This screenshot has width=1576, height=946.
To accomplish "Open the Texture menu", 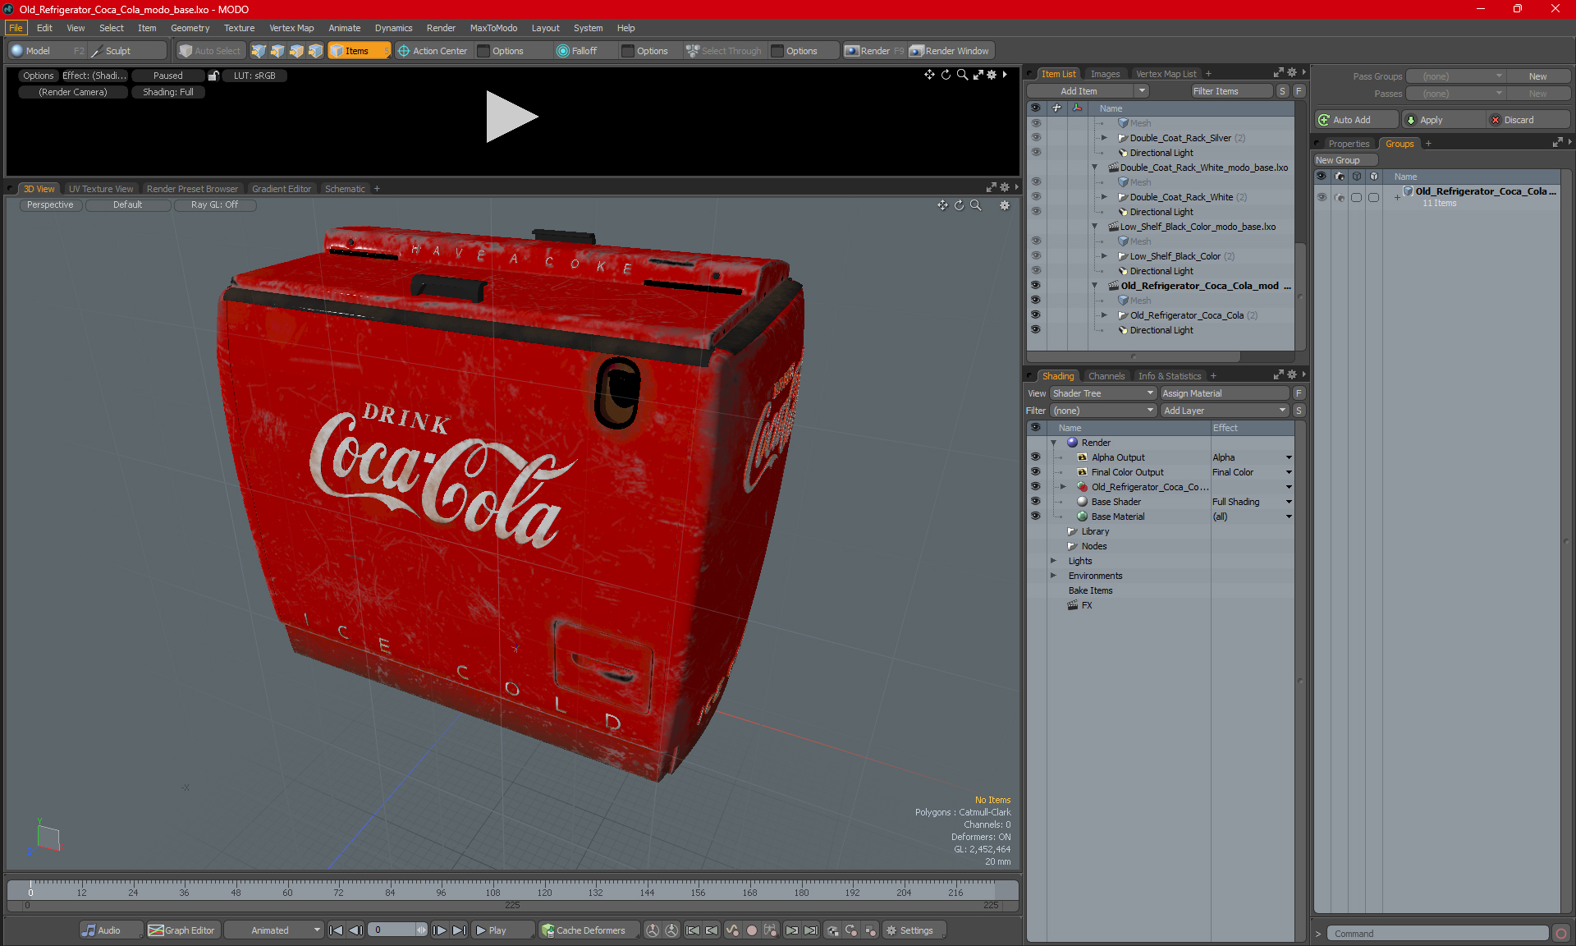I will 239,28.
